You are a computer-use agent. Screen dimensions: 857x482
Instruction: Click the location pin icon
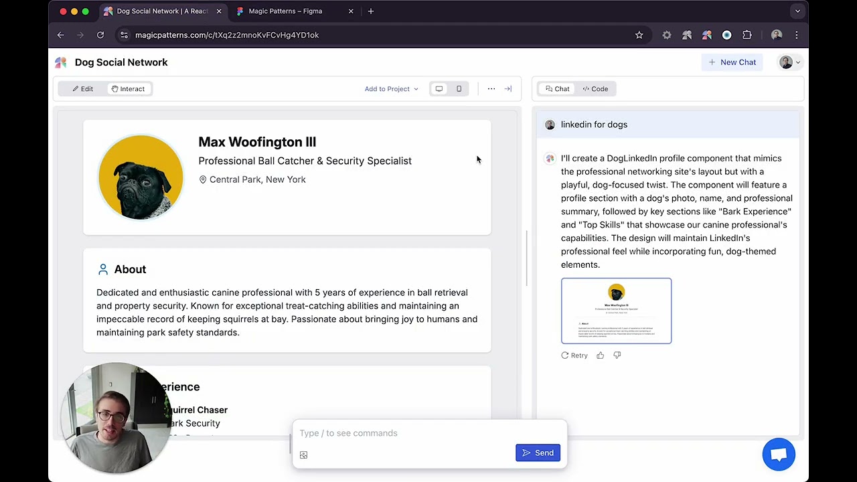pos(203,179)
